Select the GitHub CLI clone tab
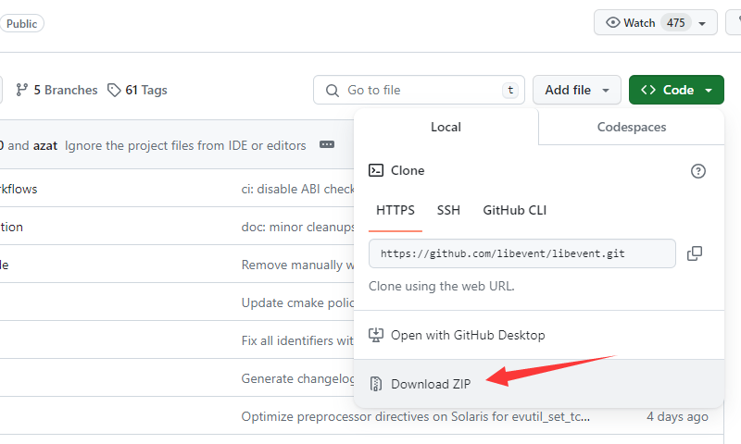This screenshot has height=444, width=741. coord(514,210)
